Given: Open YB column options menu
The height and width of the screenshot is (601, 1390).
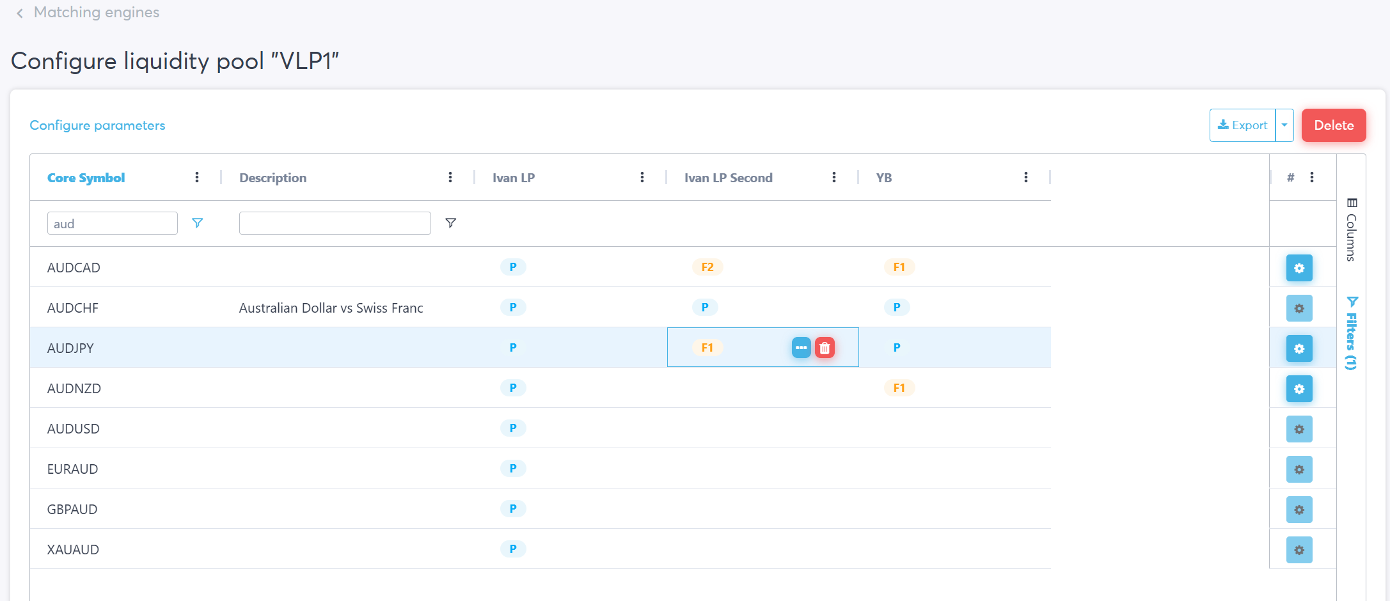Looking at the screenshot, I should [1026, 178].
